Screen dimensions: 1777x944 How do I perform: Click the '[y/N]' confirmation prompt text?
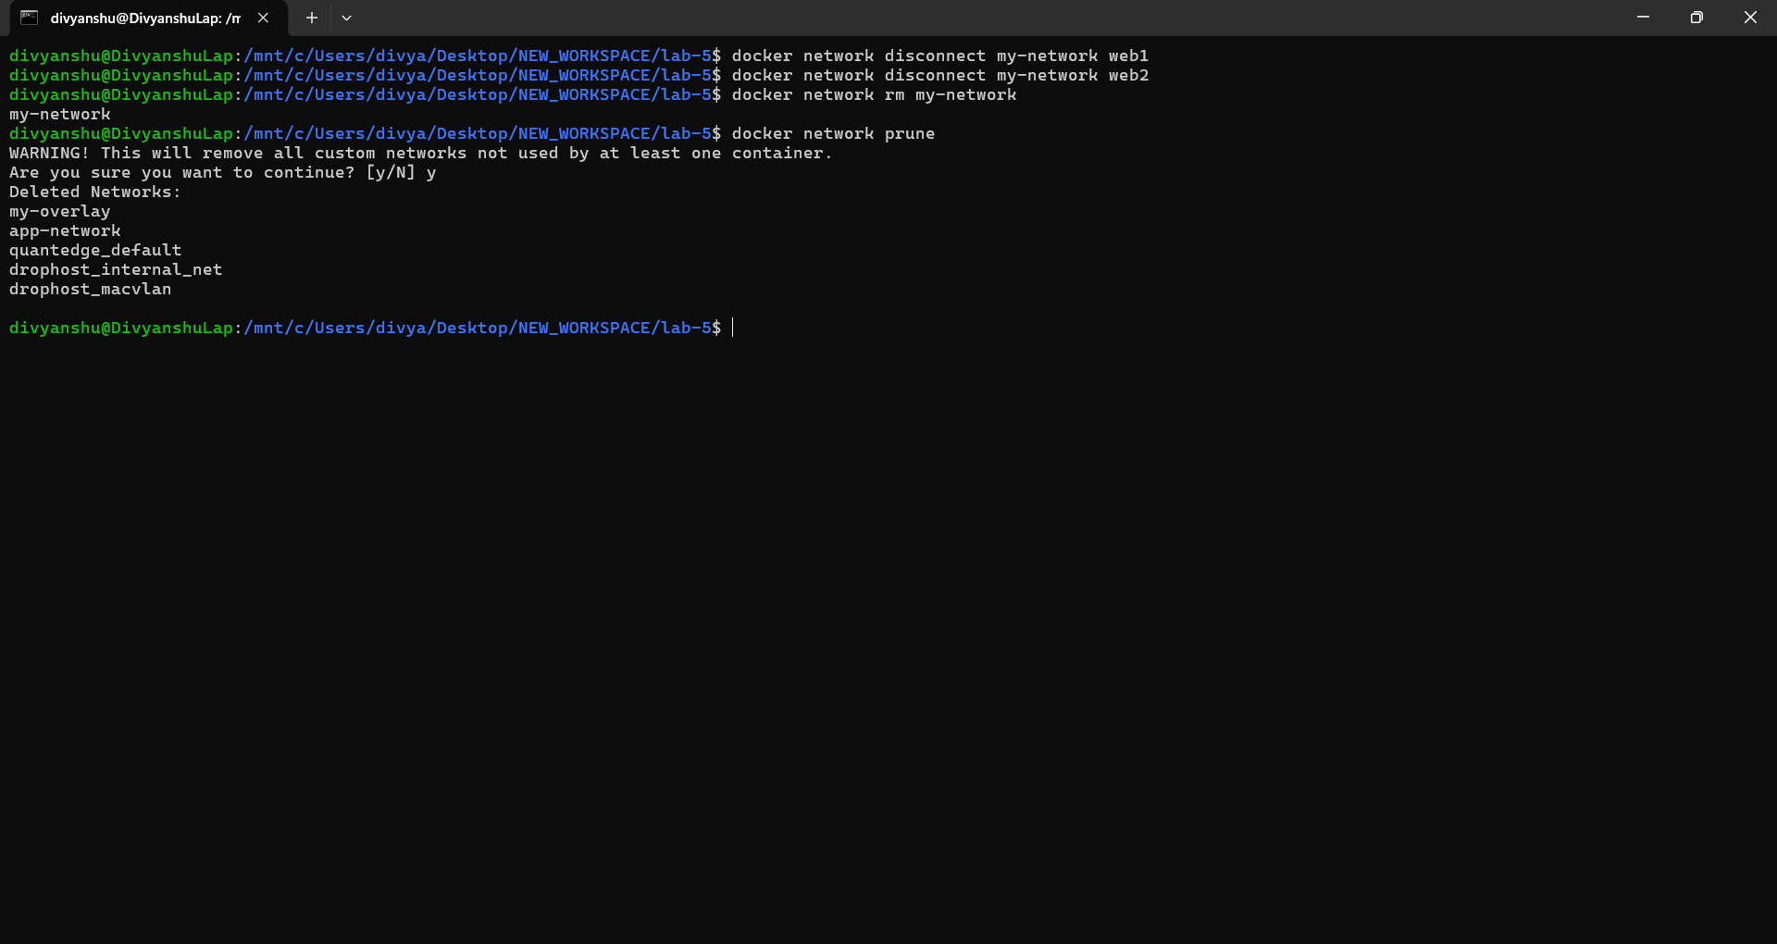coord(391,173)
